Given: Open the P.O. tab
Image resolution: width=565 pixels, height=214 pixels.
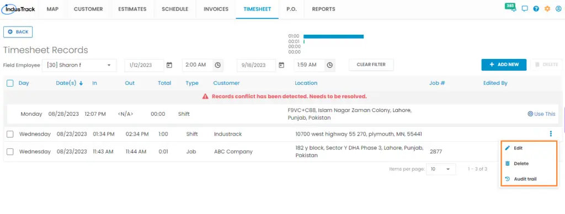Looking at the screenshot, I should point(291,9).
